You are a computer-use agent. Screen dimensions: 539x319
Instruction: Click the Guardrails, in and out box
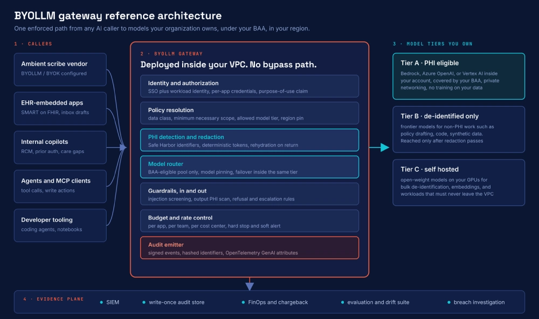250,194
